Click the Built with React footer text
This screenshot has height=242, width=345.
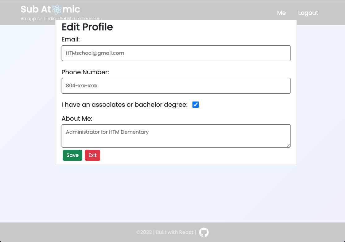tap(174, 232)
